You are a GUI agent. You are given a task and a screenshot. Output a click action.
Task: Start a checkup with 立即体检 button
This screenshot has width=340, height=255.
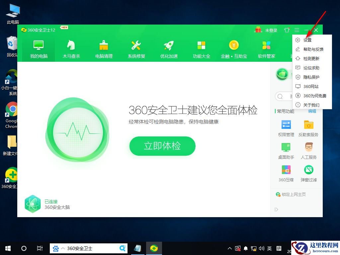[162, 146]
